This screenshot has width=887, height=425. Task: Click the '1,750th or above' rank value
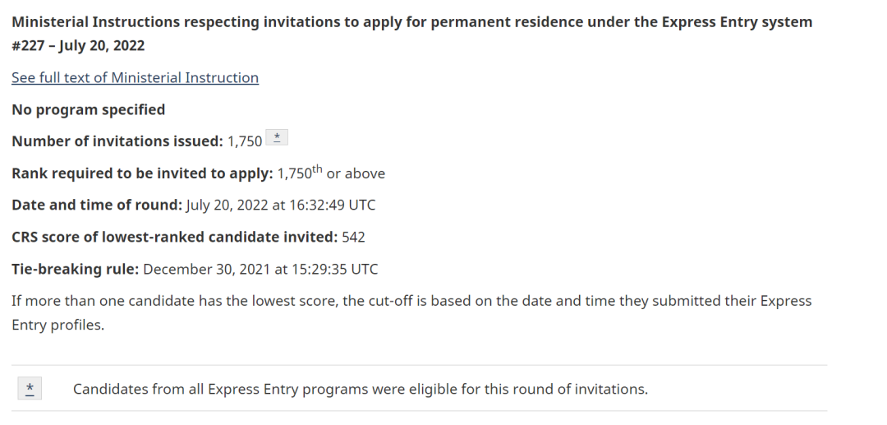[x=331, y=172]
